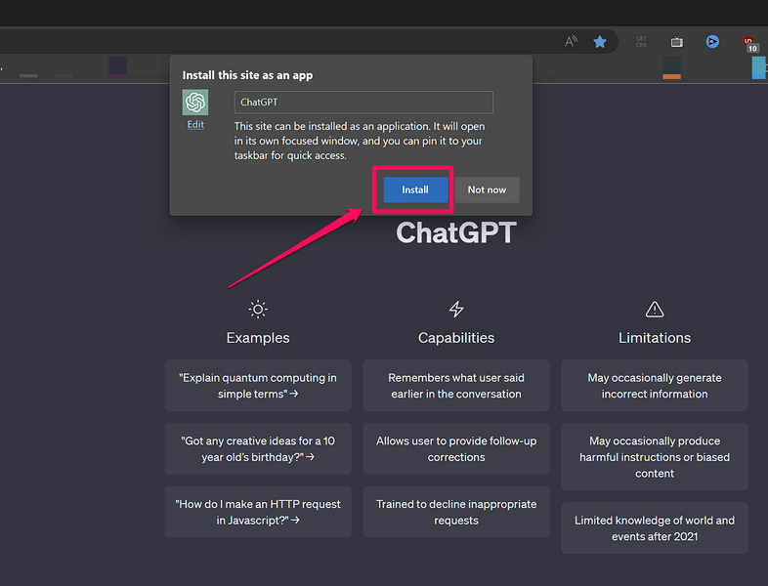Click the blue circular play extension icon

pos(712,42)
